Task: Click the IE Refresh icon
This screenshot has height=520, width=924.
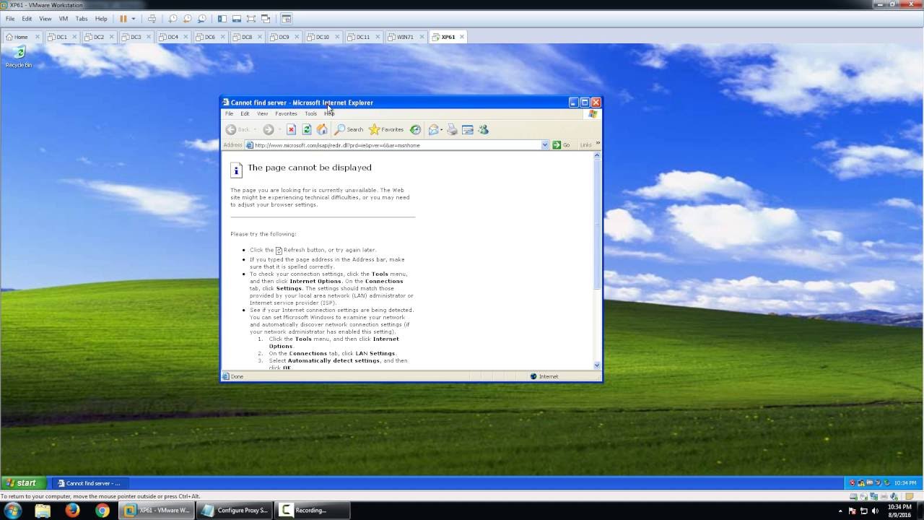Action: [x=307, y=129]
